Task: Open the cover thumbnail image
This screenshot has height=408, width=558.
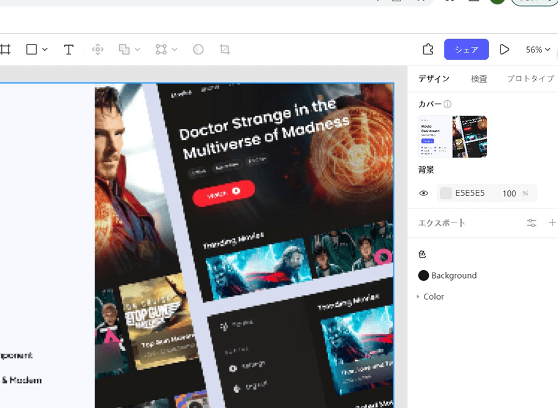Action: (452, 137)
